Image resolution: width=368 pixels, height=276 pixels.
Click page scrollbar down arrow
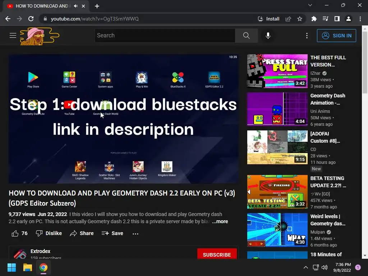coord(365,256)
